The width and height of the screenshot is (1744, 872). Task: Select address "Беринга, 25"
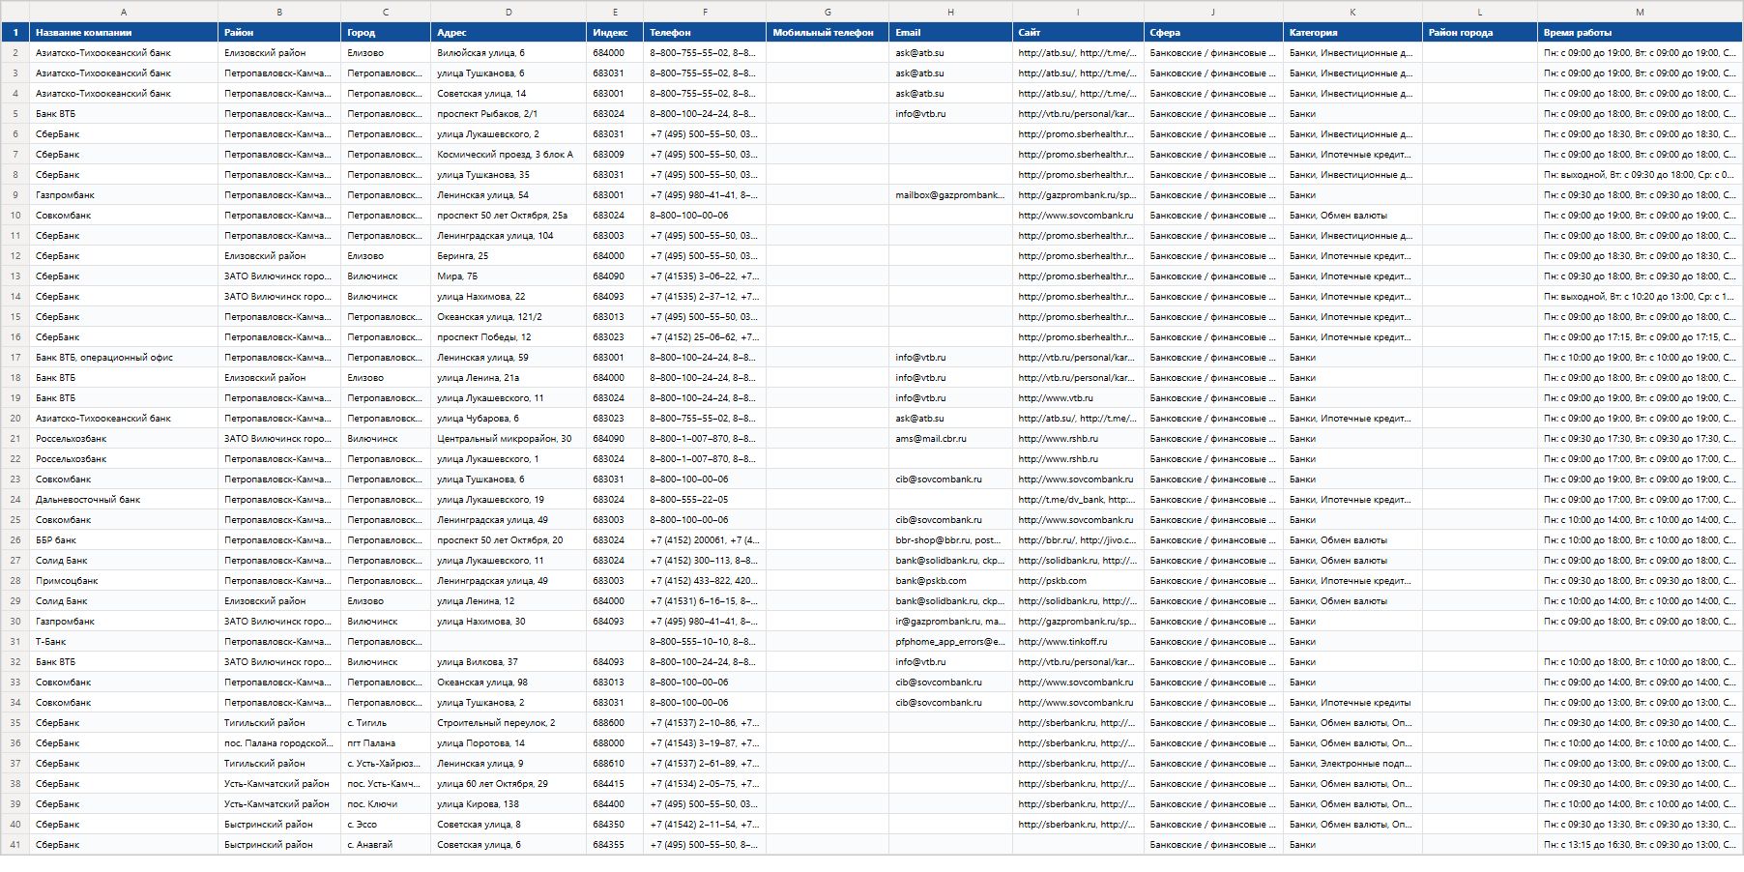pos(509,256)
